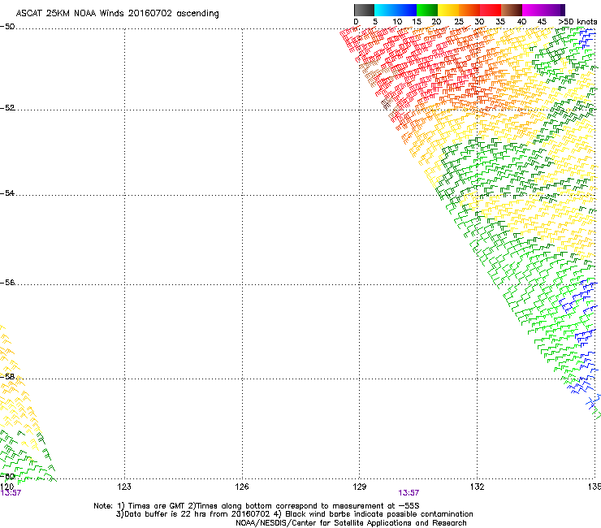Click the title 'ASCAT 25KM NOAA Winds 20160702 ascending'

click(x=117, y=14)
